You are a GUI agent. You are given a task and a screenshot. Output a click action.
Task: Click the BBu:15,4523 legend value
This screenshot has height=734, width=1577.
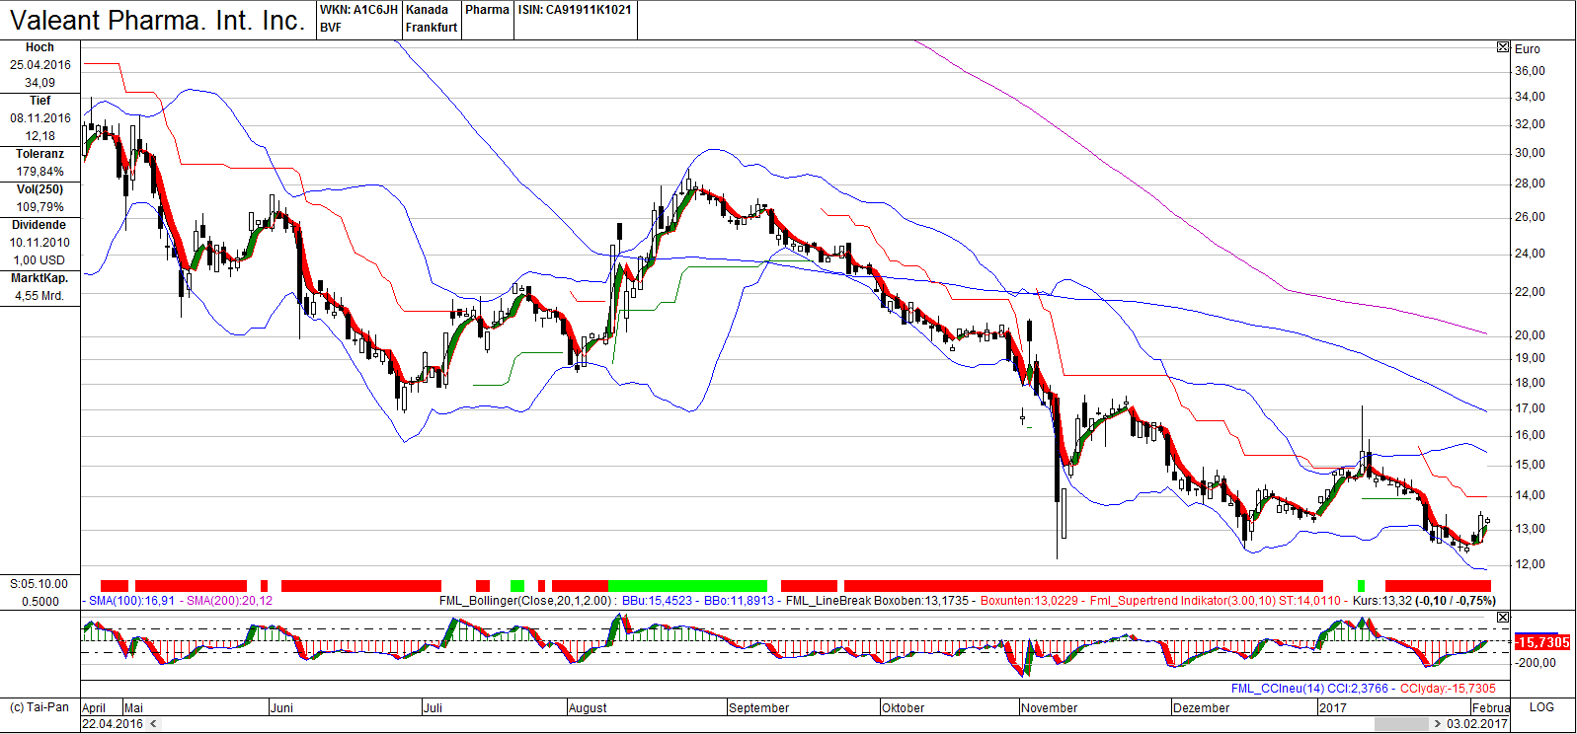click(x=657, y=601)
